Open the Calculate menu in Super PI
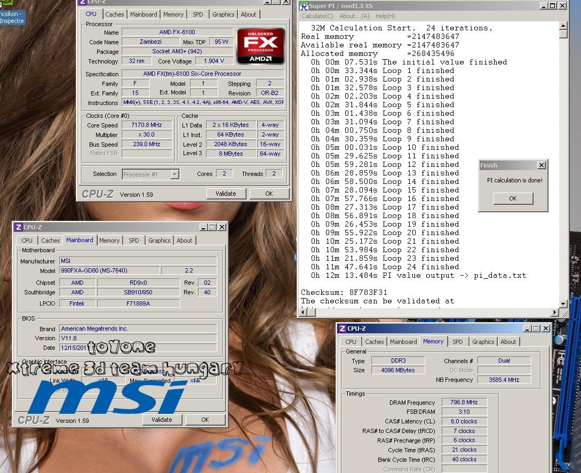This screenshot has width=581, height=473. point(317,16)
